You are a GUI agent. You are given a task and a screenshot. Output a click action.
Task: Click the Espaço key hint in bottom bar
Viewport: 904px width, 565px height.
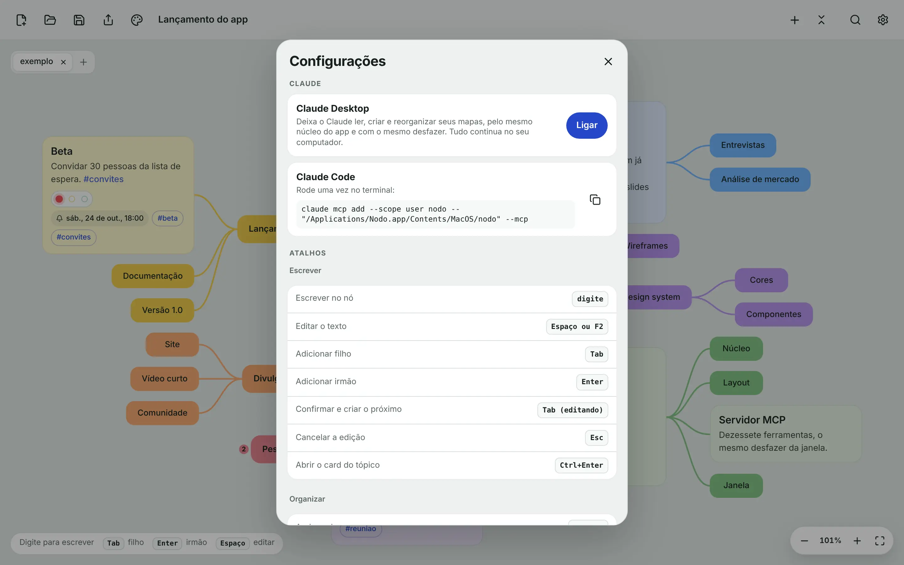click(x=232, y=543)
